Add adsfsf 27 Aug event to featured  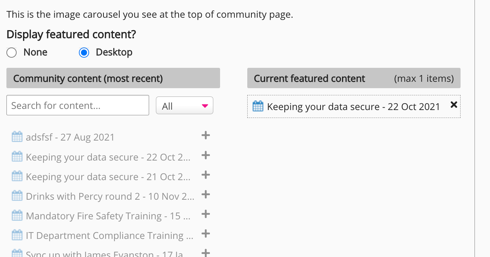(206, 136)
